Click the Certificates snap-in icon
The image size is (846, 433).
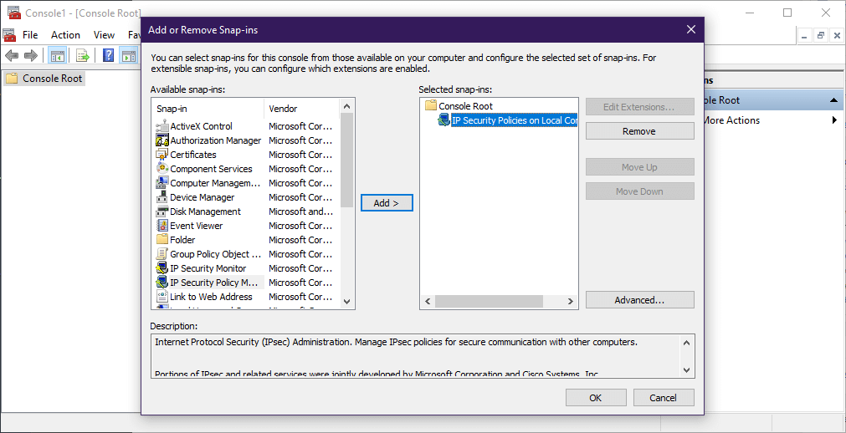pyautogui.click(x=162, y=155)
